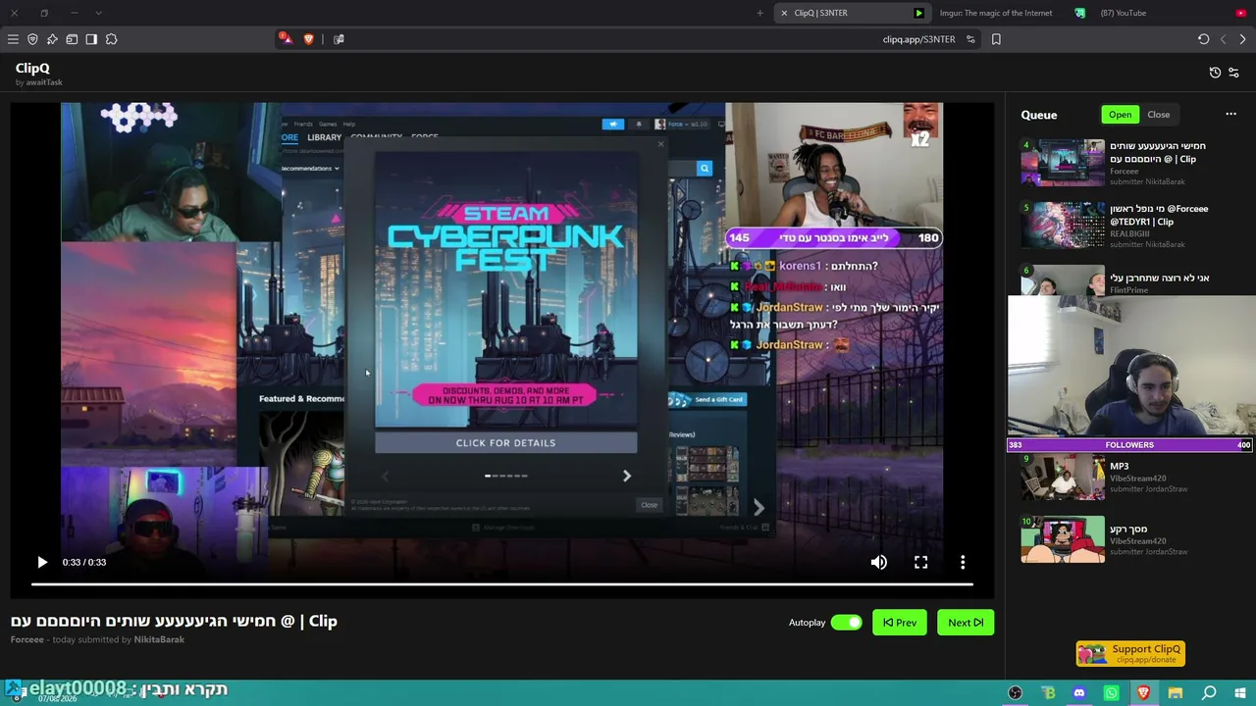
Task: Open NikitaBarak submitter link below the video
Action: click(x=159, y=639)
